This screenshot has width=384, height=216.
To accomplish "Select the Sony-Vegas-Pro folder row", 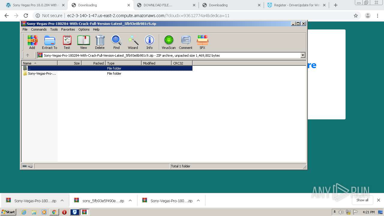I will click(107, 73).
